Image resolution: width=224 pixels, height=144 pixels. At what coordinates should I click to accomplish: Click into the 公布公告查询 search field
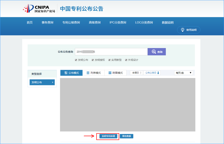coord(111,52)
